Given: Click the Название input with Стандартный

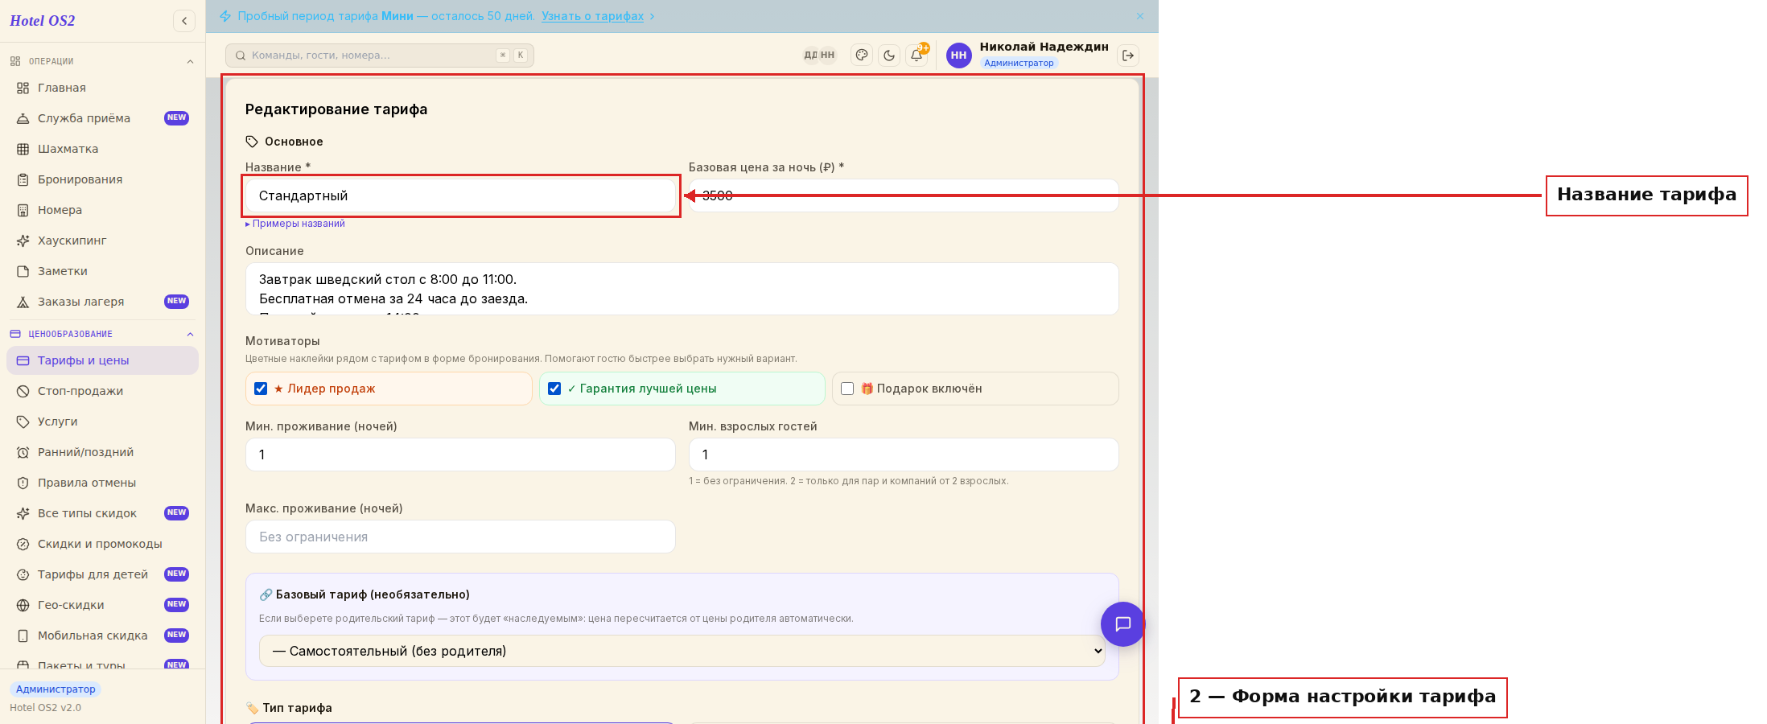Looking at the screenshot, I should point(460,195).
